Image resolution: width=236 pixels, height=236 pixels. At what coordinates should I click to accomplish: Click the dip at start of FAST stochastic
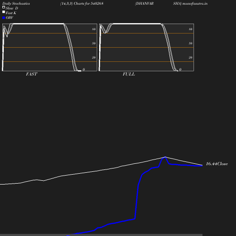pyautogui.click(x=7, y=36)
